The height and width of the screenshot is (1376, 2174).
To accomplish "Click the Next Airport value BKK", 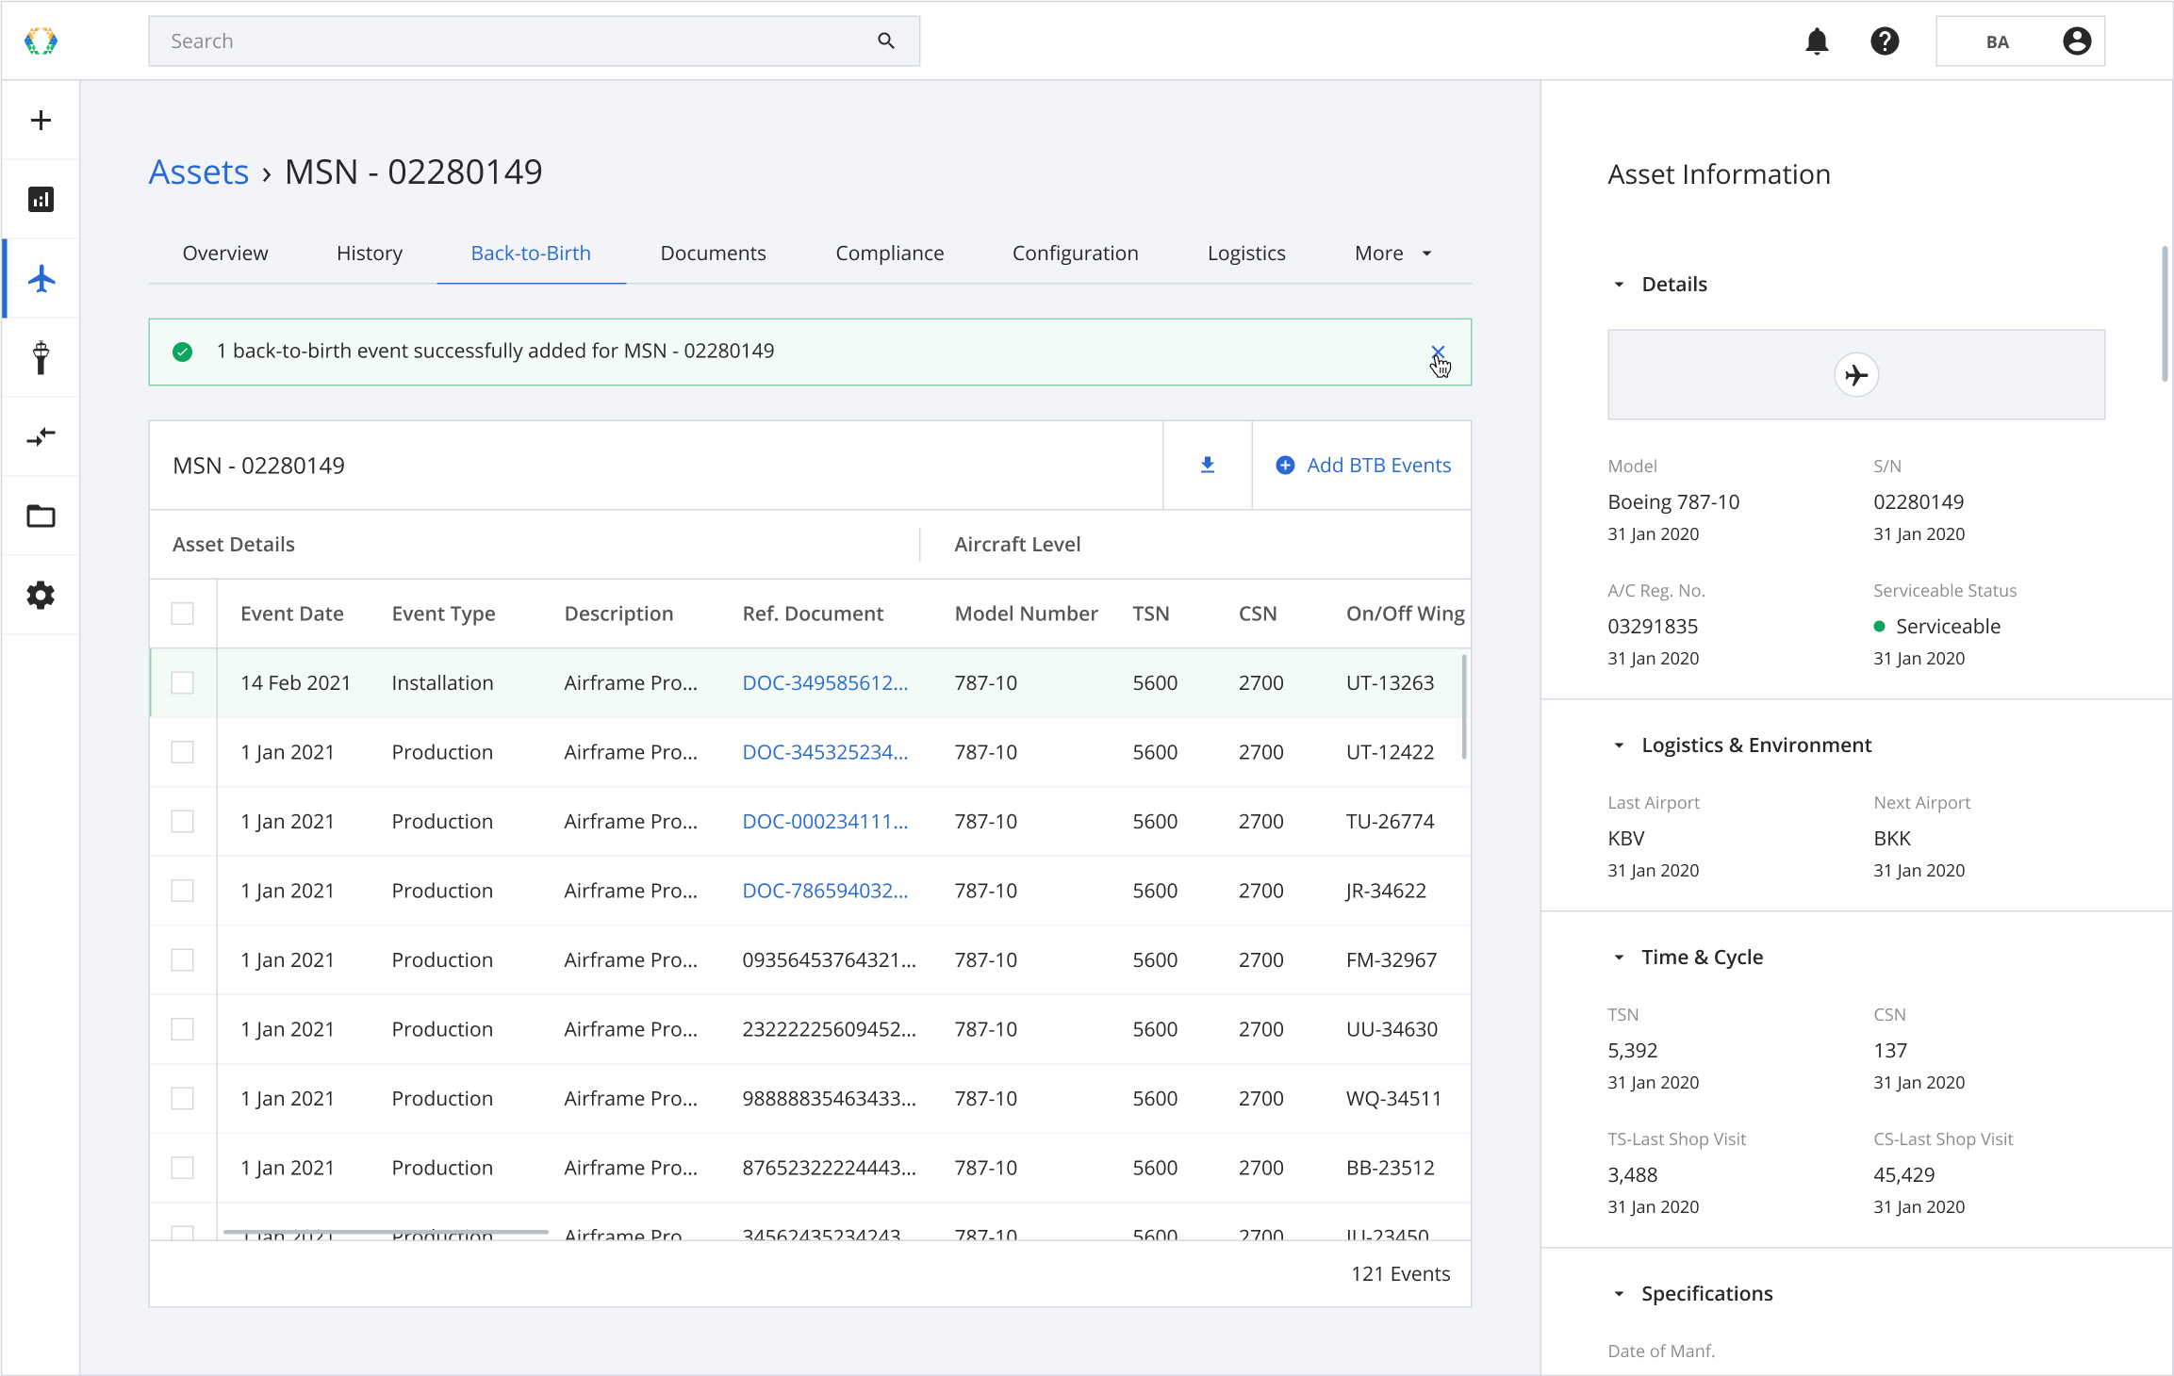I will (x=1892, y=838).
